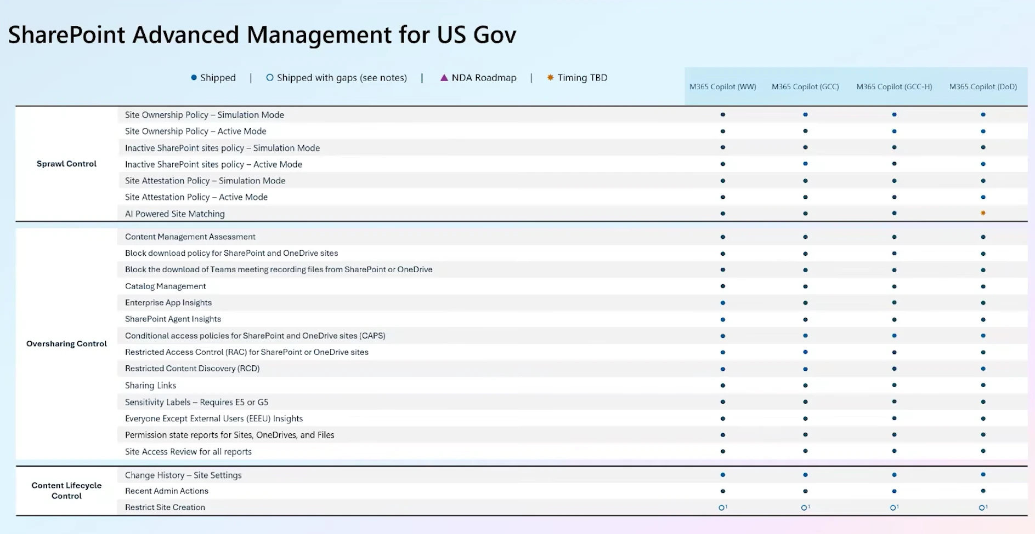
Task: Click the Content Management Assessment dot under GCC-H
Action: pos(894,237)
